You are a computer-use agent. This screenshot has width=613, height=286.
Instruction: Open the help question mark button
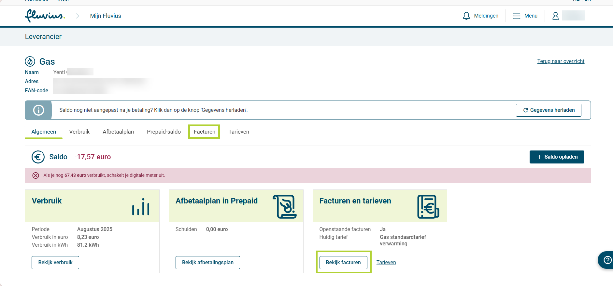(x=607, y=260)
